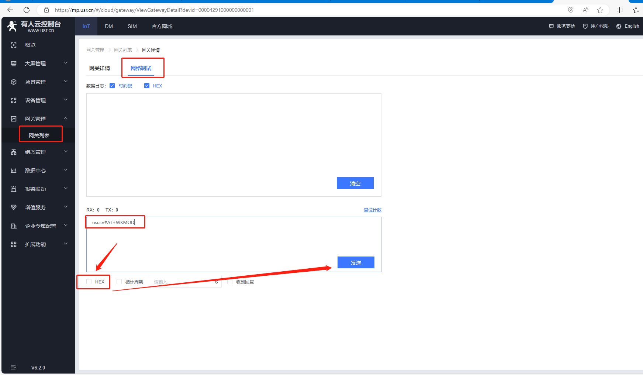Collapse sidebar using bottom menu icon
The width and height of the screenshot is (643, 375).
(x=13, y=367)
